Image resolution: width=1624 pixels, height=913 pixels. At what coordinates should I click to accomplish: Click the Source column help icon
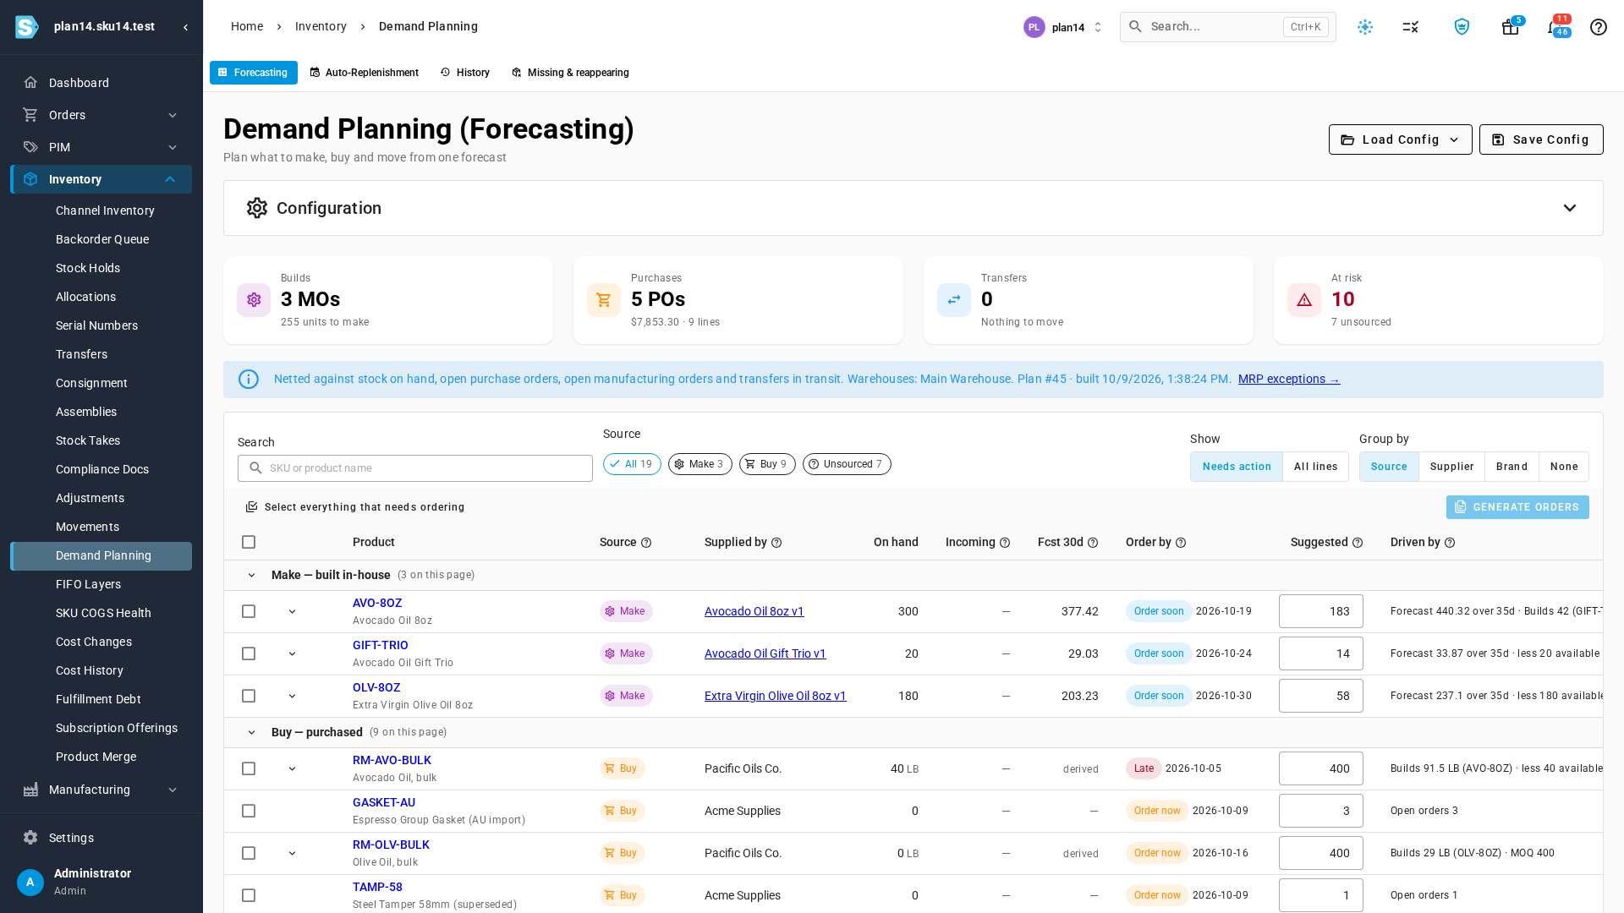coord(646,543)
